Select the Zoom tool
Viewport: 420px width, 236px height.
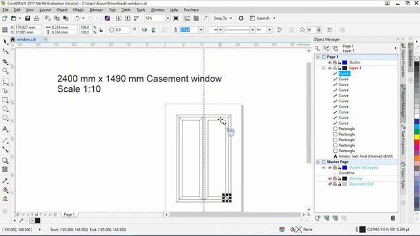[5, 71]
